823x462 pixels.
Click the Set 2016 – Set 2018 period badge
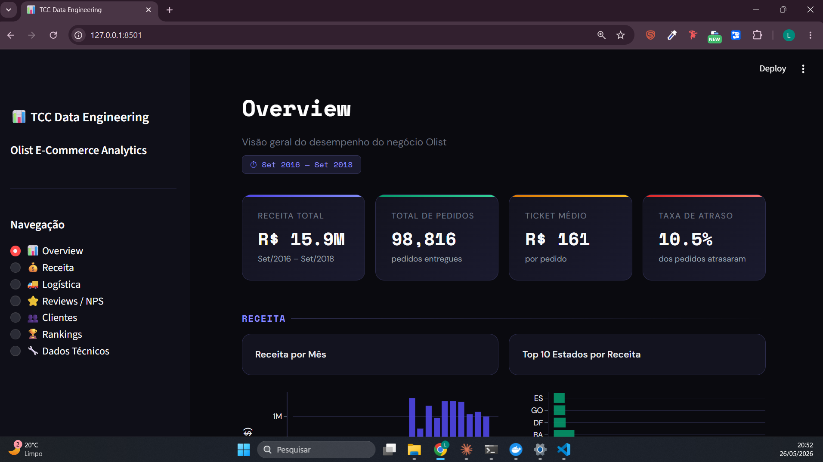point(301,165)
